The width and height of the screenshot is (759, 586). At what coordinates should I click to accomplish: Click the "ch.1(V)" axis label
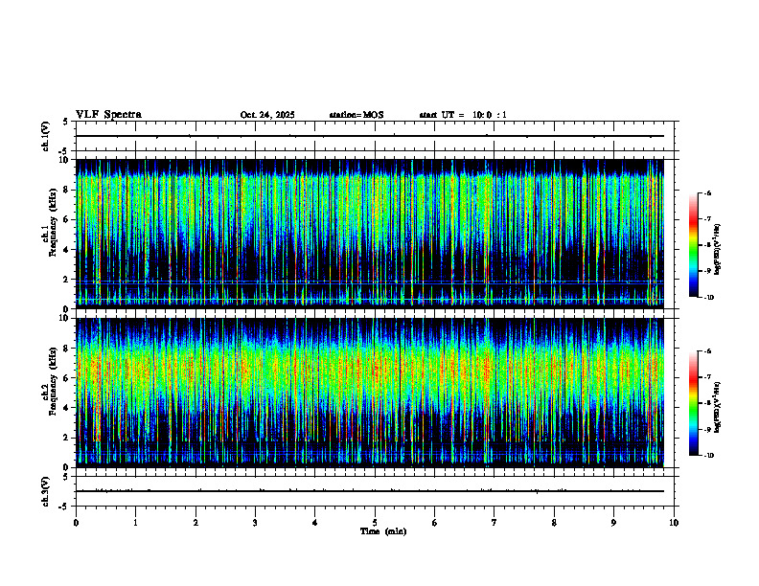click(x=45, y=136)
